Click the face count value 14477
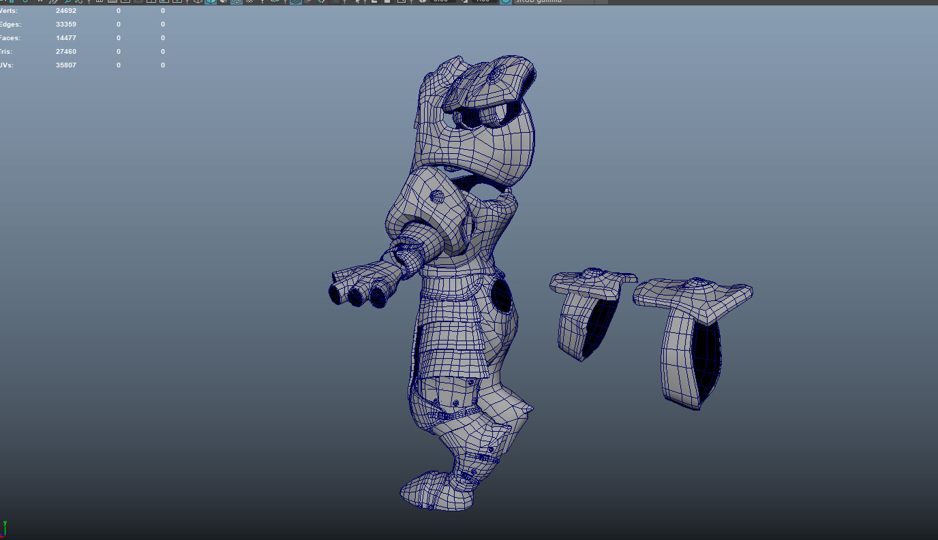Image resolution: width=938 pixels, height=540 pixels. (x=66, y=38)
